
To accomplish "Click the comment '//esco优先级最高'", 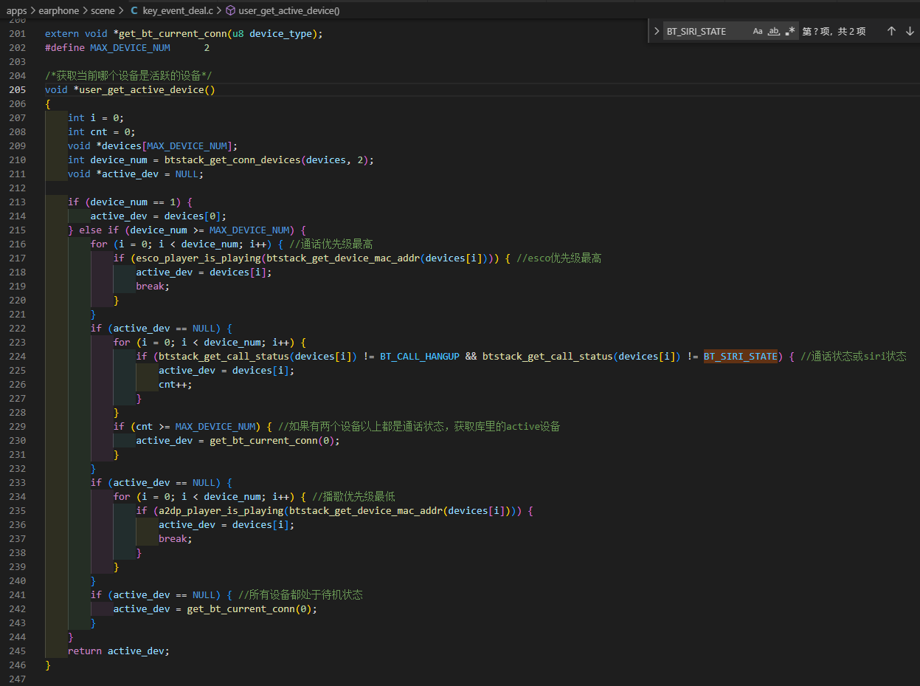I will click(558, 258).
